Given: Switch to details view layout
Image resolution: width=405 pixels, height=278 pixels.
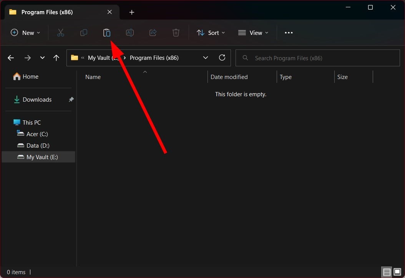Looking at the screenshot, I should pyautogui.click(x=387, y=272).
